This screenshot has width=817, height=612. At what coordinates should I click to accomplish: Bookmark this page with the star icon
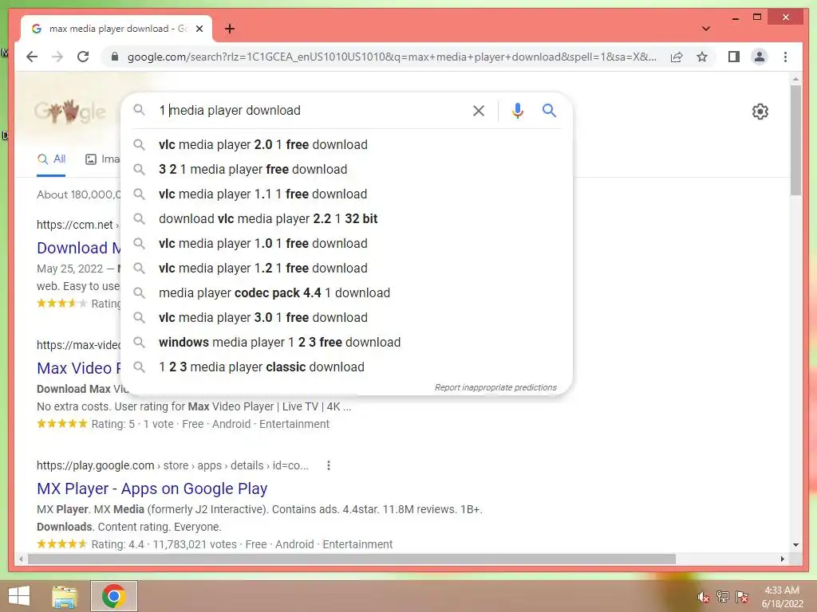702,57
